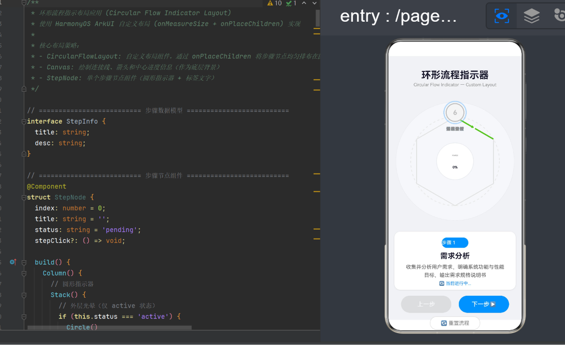Click the CircularFlowLayout: comment line
This screenshot has width=565, height=345.
click(x=176, y=57)
